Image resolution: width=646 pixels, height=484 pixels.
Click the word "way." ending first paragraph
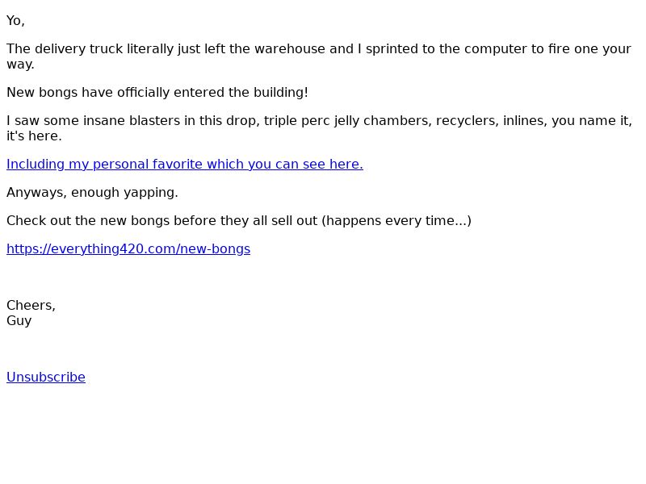click(x=20, y=65)
